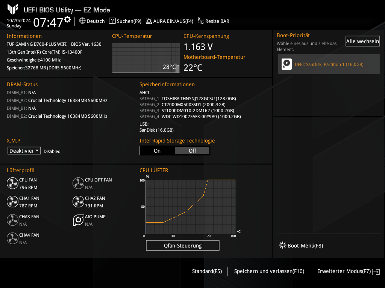385x288 pixels.
Task: Click the i5-13400F processor line
Action: pos(45,52)
